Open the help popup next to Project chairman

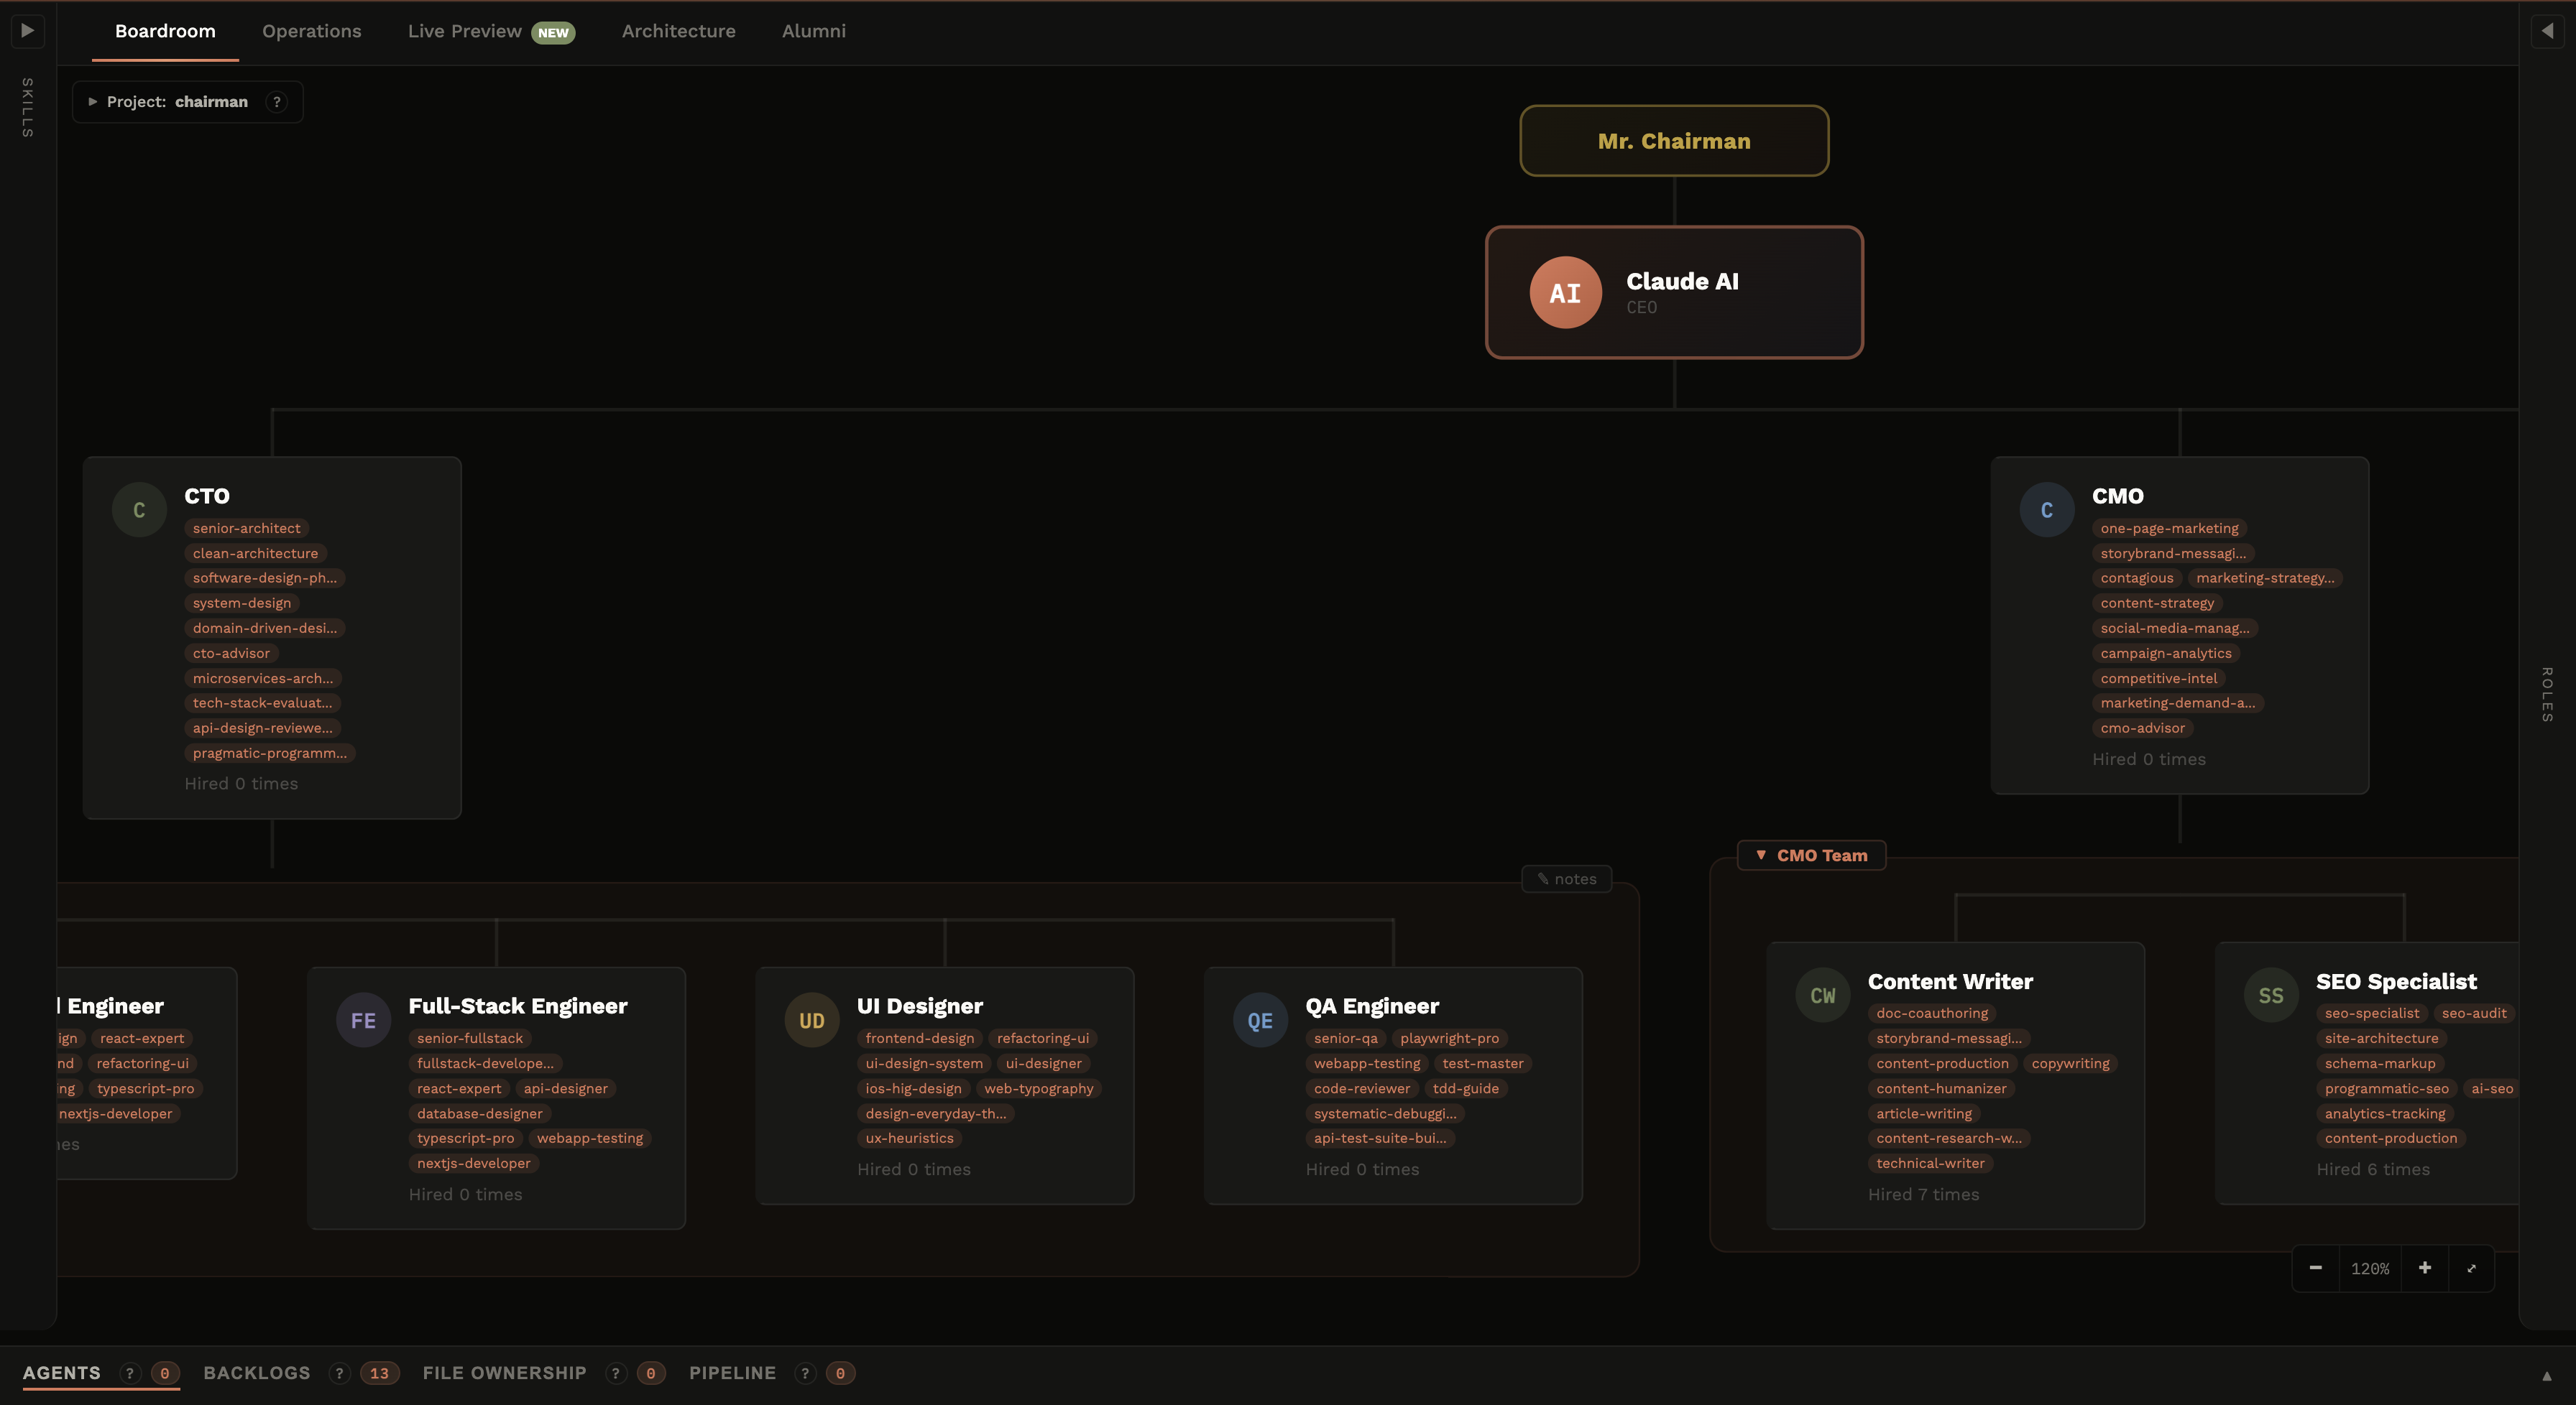pyautogui.click(x=277, y=101)
